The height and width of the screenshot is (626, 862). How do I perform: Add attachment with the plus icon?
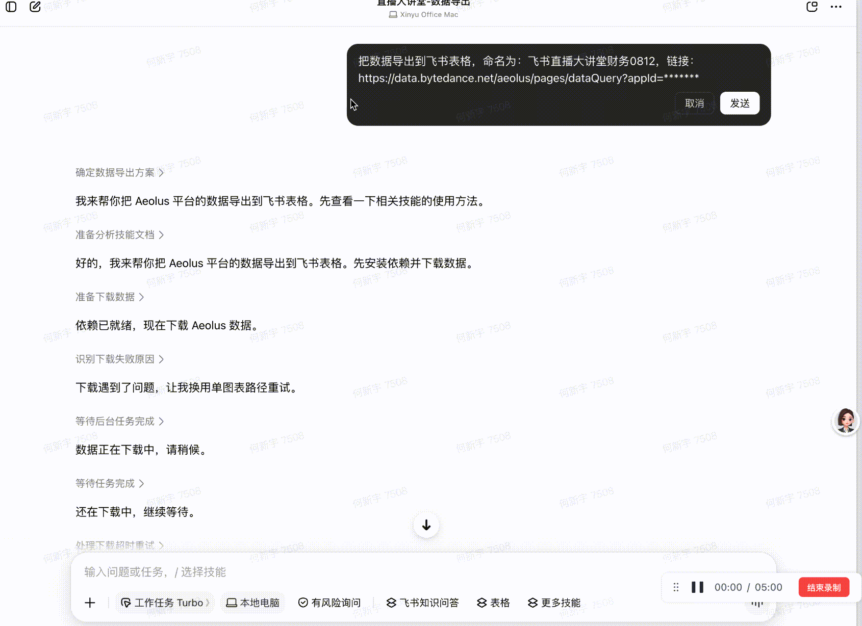(90, 603)
